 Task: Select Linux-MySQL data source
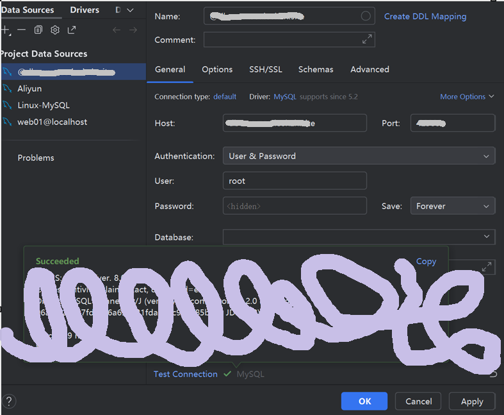pyautogui.click(x=73, y=105)
